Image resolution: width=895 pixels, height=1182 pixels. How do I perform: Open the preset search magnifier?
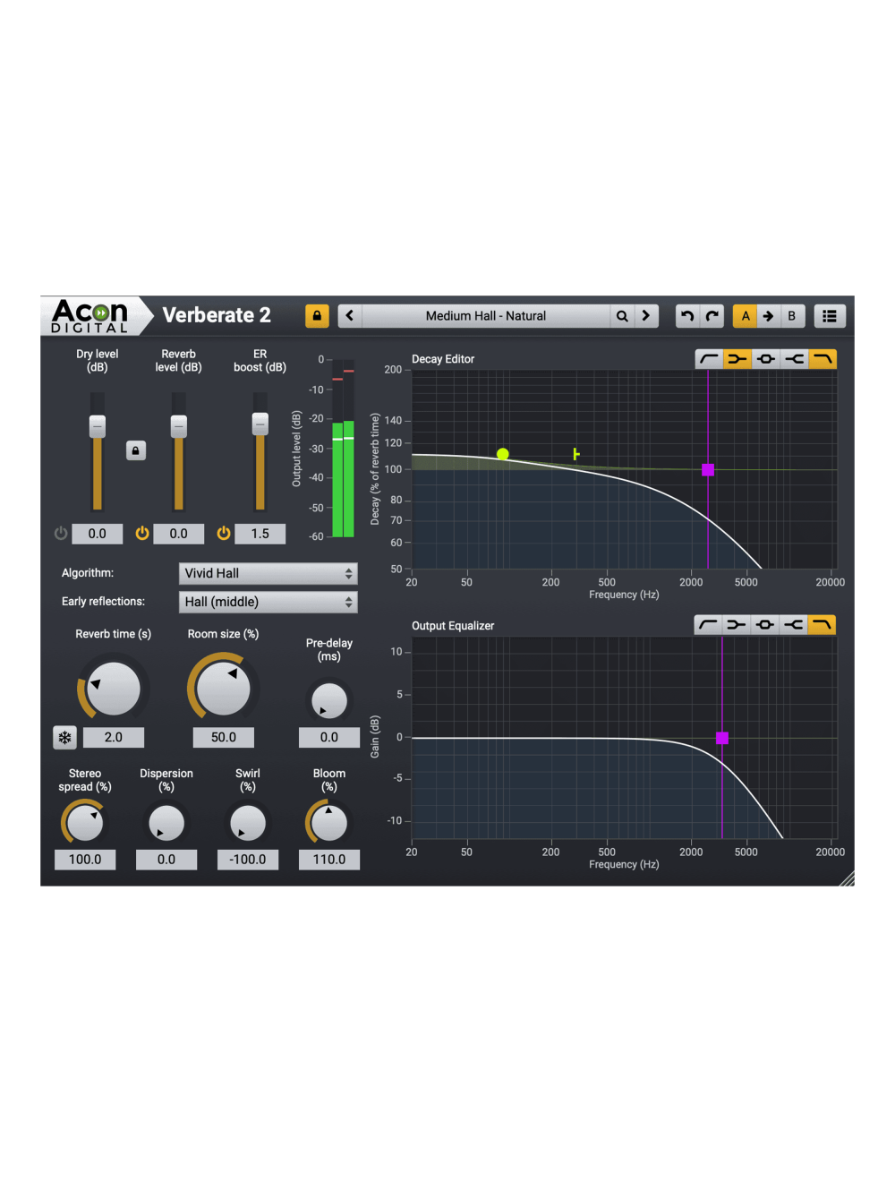pyautogui.click(x=622, y=315)
